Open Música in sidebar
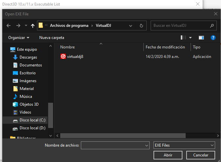Viewport: 221px width, 162px height. tap(26, 97)
